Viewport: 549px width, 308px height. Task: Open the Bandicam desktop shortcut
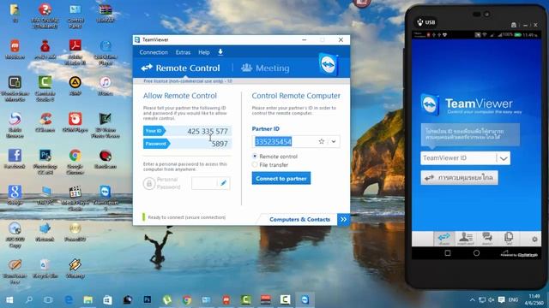pos(105,159)
